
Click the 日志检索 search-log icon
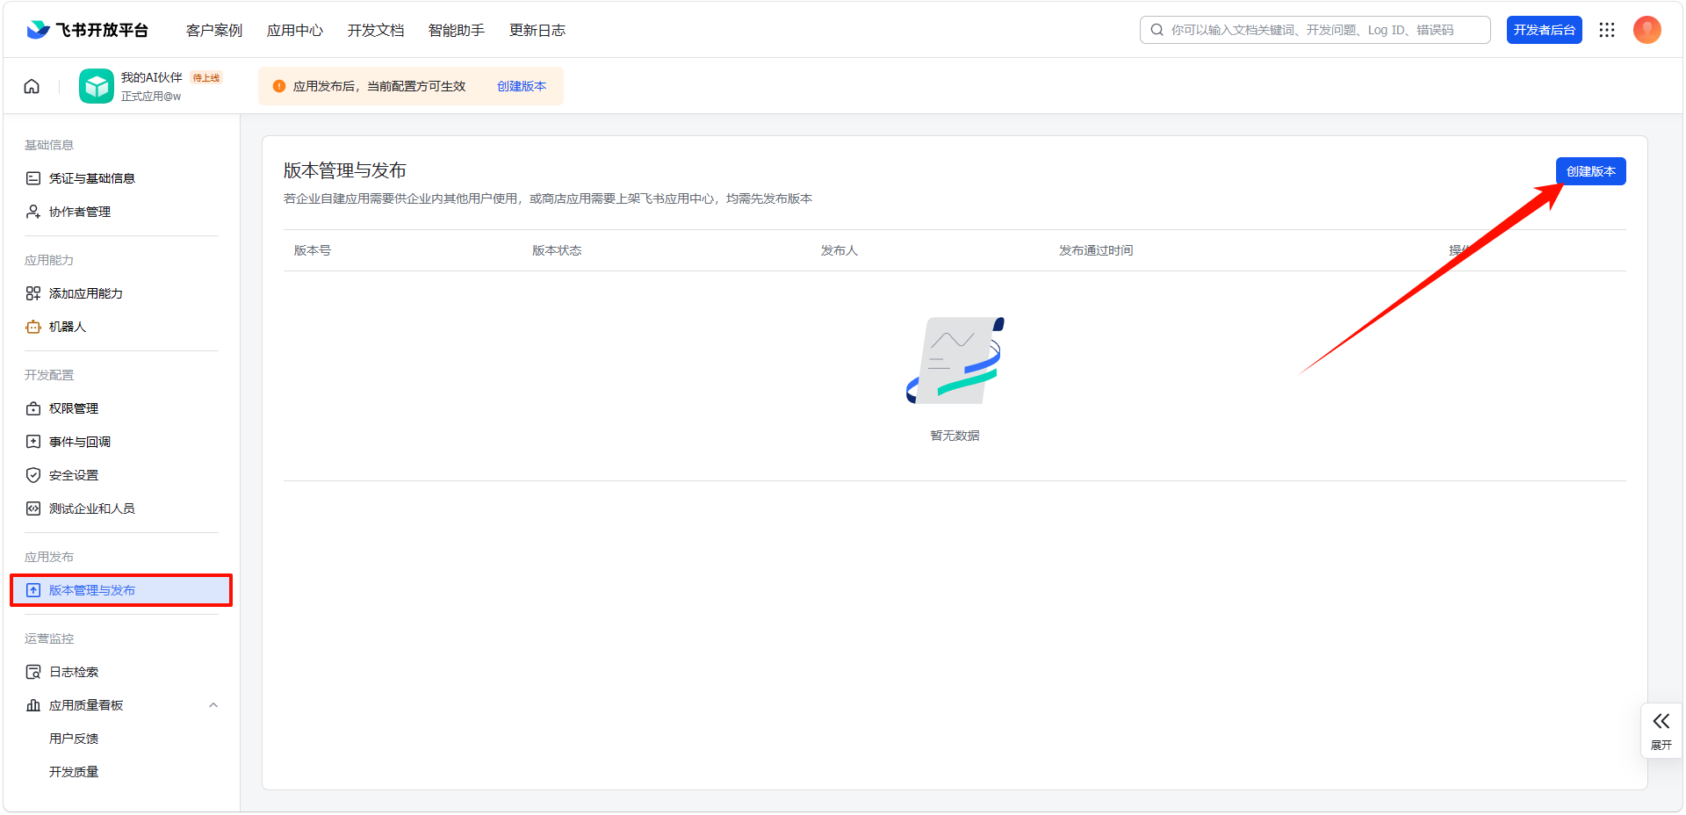33,672
